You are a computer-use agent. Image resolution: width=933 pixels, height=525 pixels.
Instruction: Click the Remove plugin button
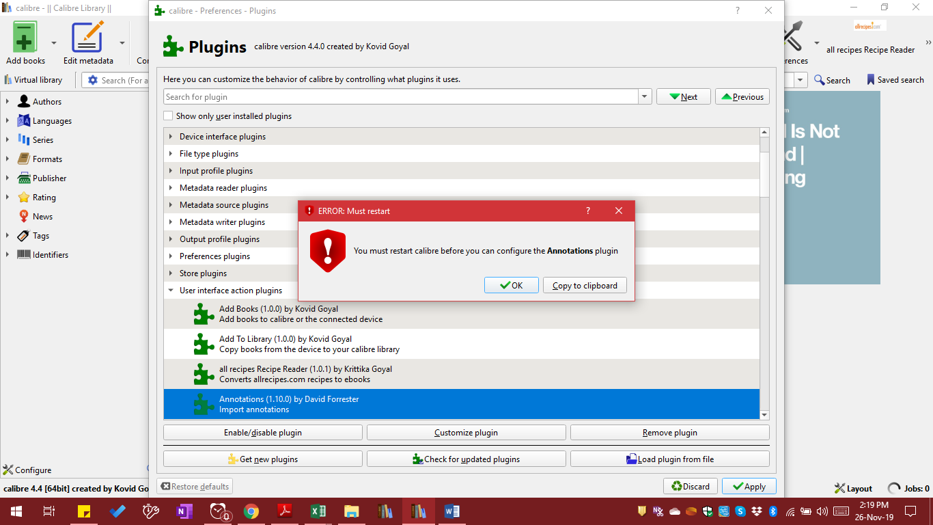670,433
